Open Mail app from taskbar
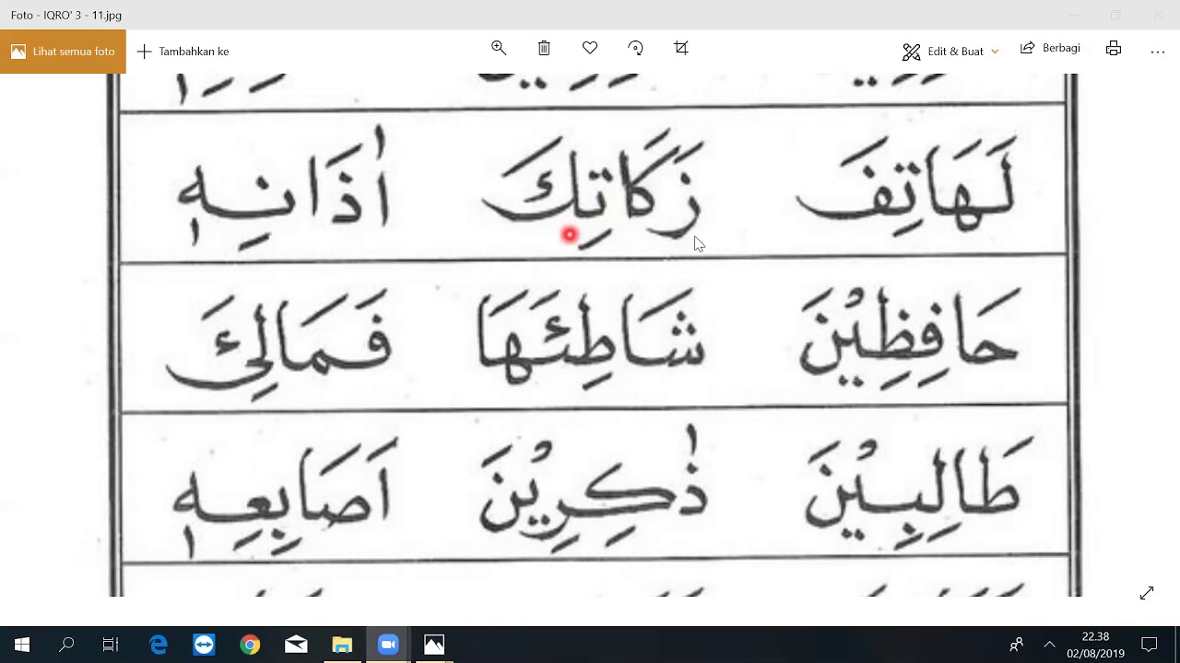Screen dimensions: 1180x663 [296, 645]
